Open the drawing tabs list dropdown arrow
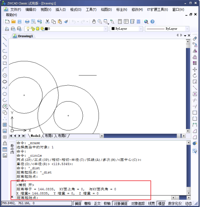Screen dimensions: 200x207 [x=185, y=35]
